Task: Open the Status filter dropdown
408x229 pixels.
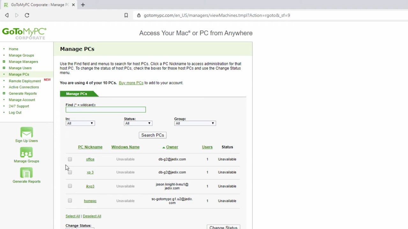Action: click(x=138, y=123)
